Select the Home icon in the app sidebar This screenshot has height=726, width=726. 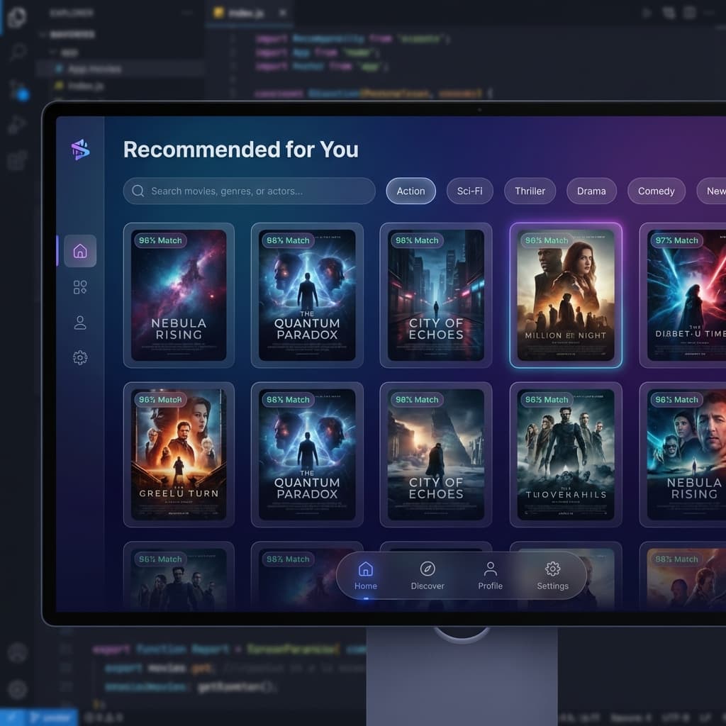79,250
